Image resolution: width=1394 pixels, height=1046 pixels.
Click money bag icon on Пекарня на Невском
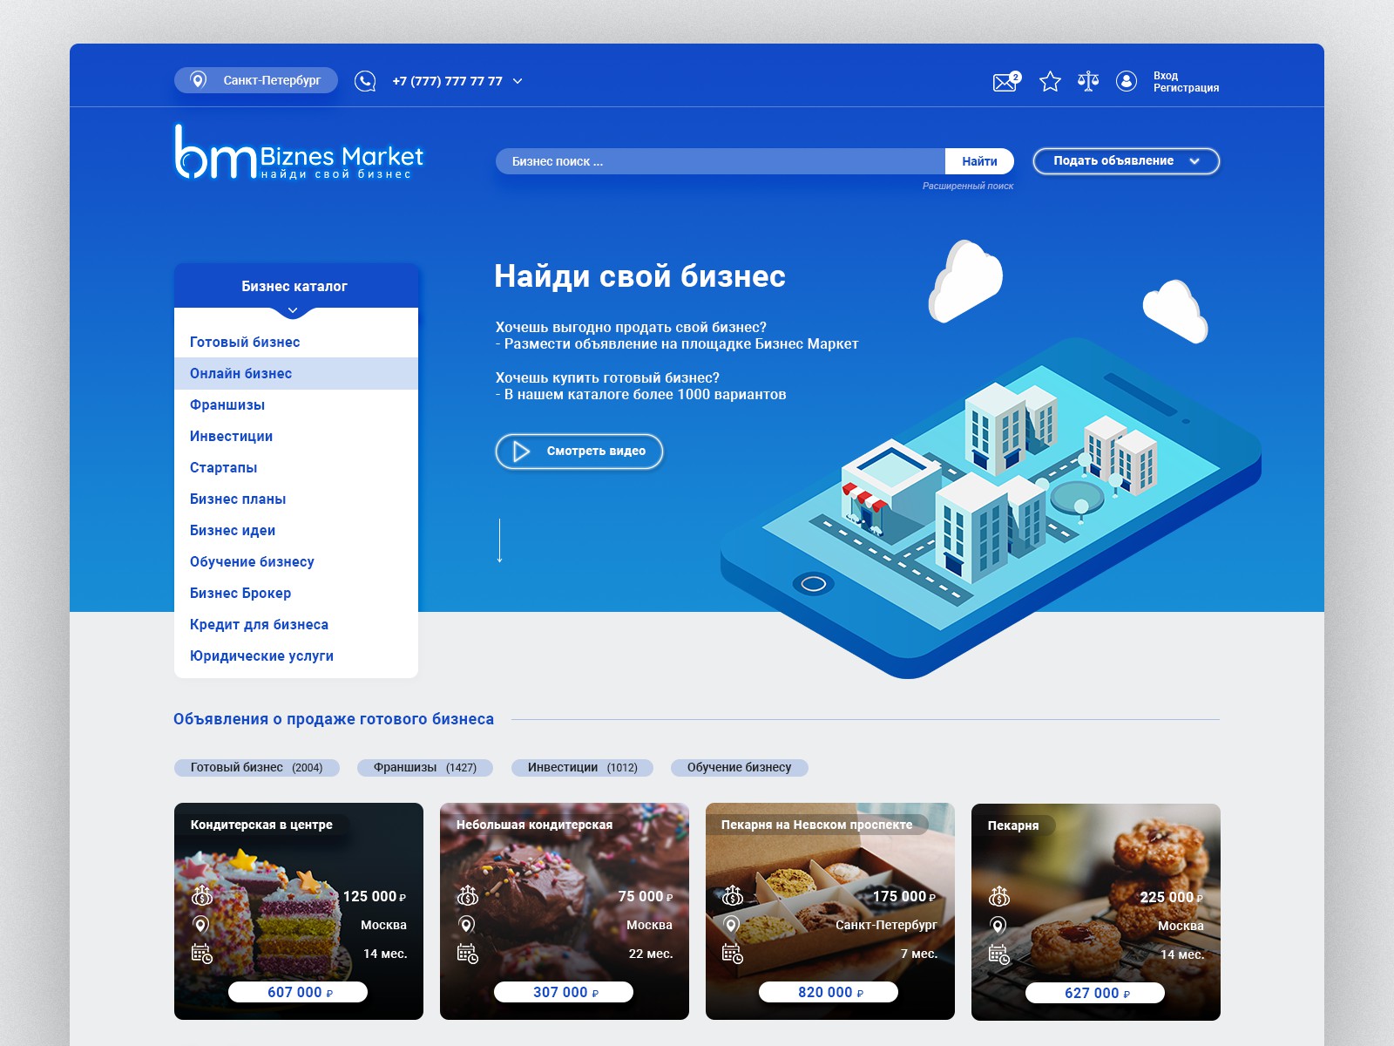[x=733, y=895]
